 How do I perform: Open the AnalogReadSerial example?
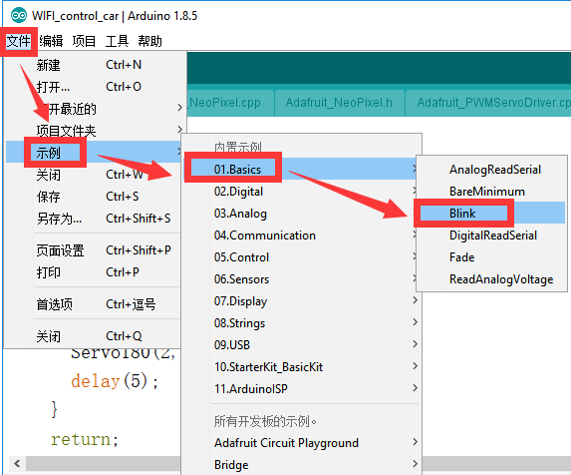[x=491, y=170]
